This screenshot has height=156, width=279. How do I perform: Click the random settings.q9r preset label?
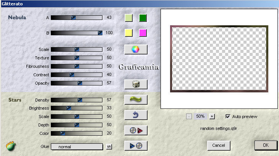(219, 128)
